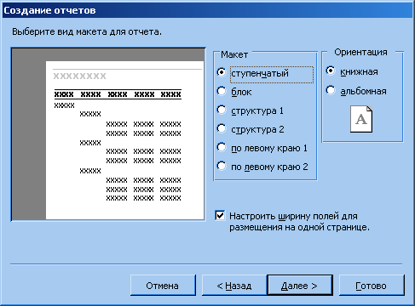Select the ступенчатый layout radio button
This screenshot has width=415, height=306.
(x=222, y=72)
